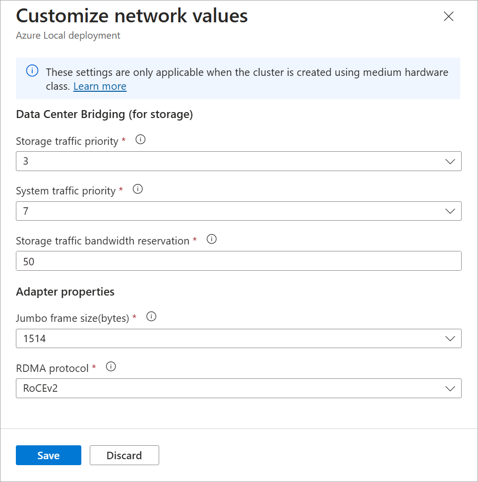Click info icon for Storage traffic bandwidth reservation
The image size is (478, 482).
tap(212, 240)
